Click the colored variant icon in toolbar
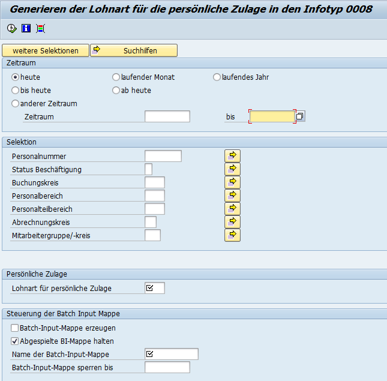Screen dimensions: 387x381 click(40, 28)
